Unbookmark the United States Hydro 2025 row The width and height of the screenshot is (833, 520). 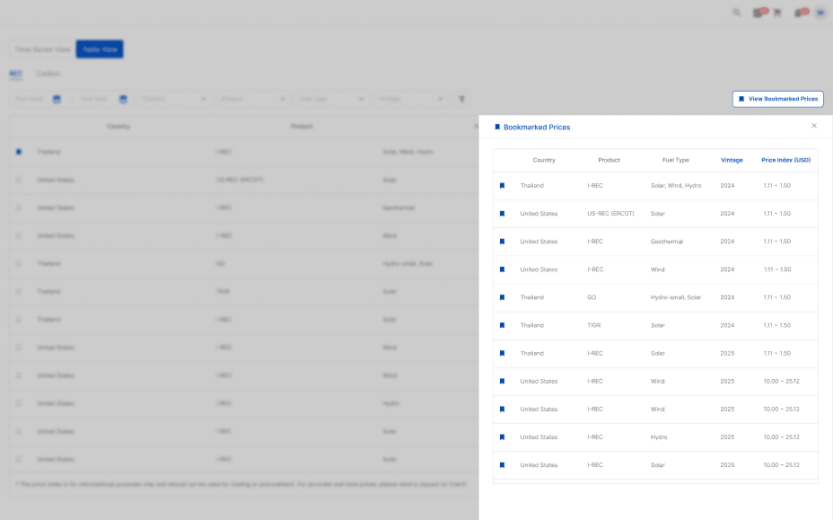(x=502, y=436)
